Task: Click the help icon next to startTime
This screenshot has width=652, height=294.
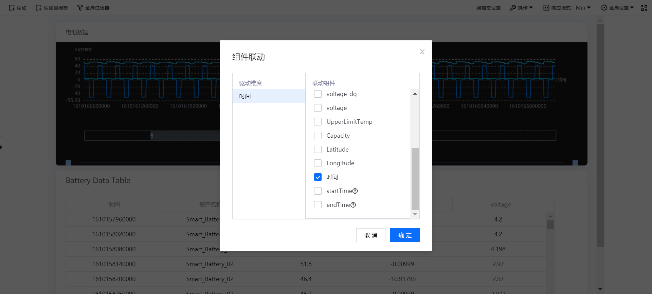Action: [x=355, y=191]
